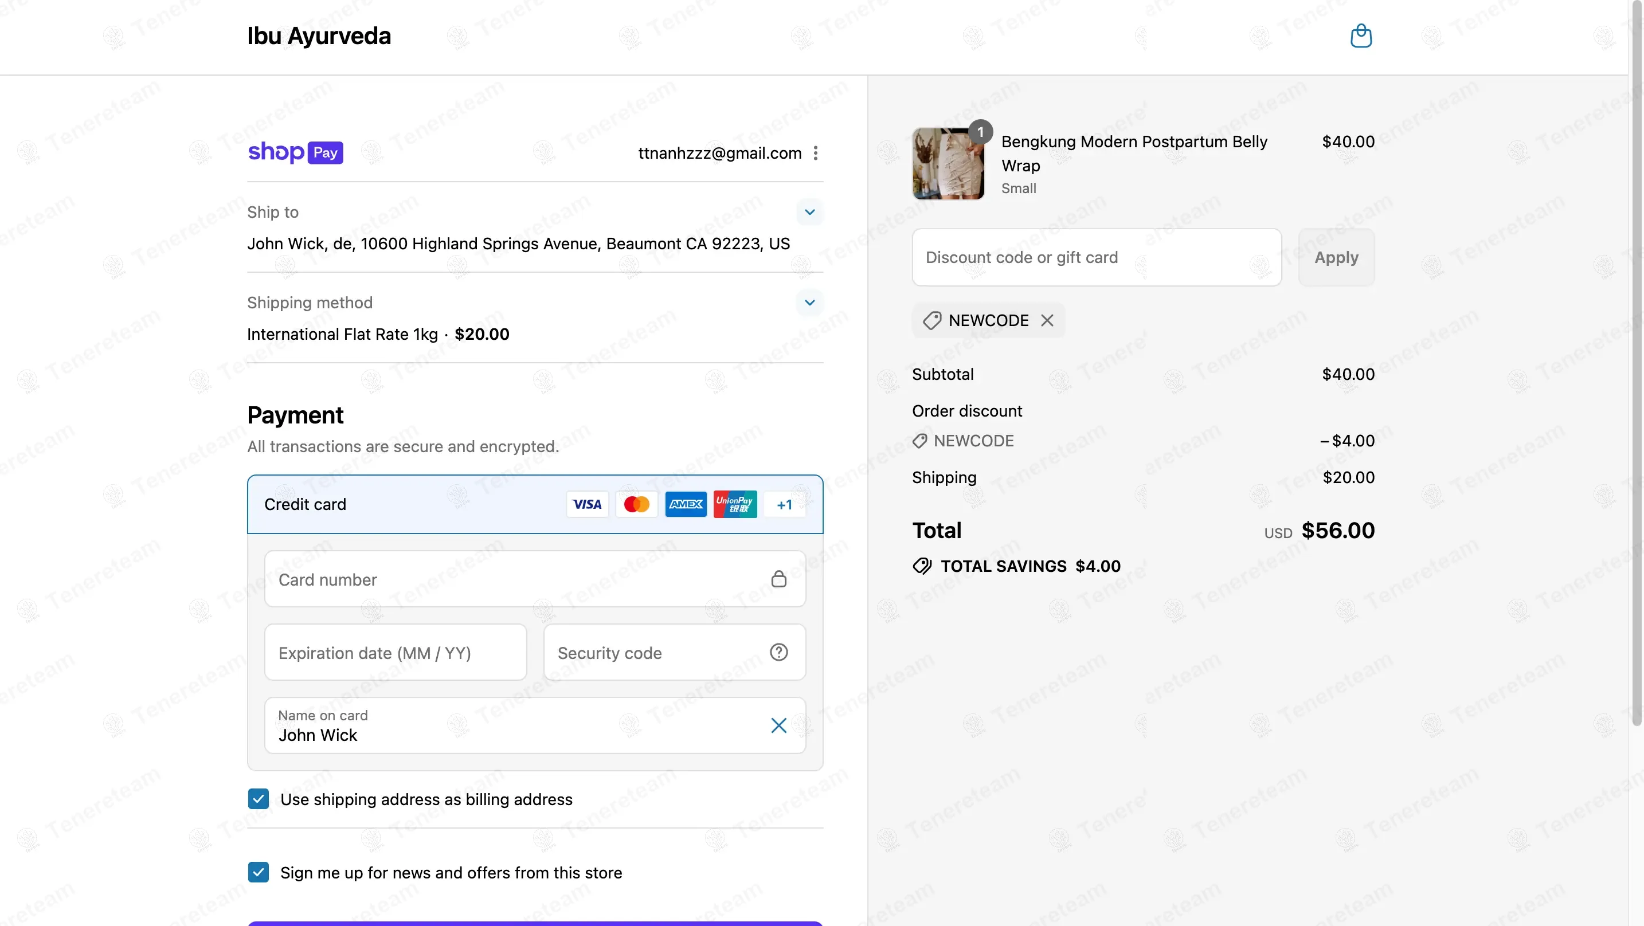The width and height of the screenshot is (1644, 926).
Task: Click the Amex card logo
Action: click(686, 504)
